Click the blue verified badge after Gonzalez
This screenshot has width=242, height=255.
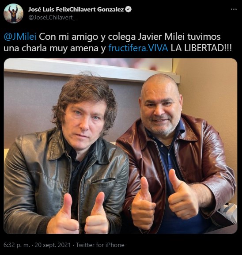(128, 9)
